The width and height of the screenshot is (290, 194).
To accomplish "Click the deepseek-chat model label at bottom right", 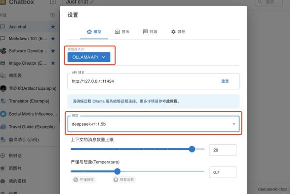I will [x=272, y=189].
